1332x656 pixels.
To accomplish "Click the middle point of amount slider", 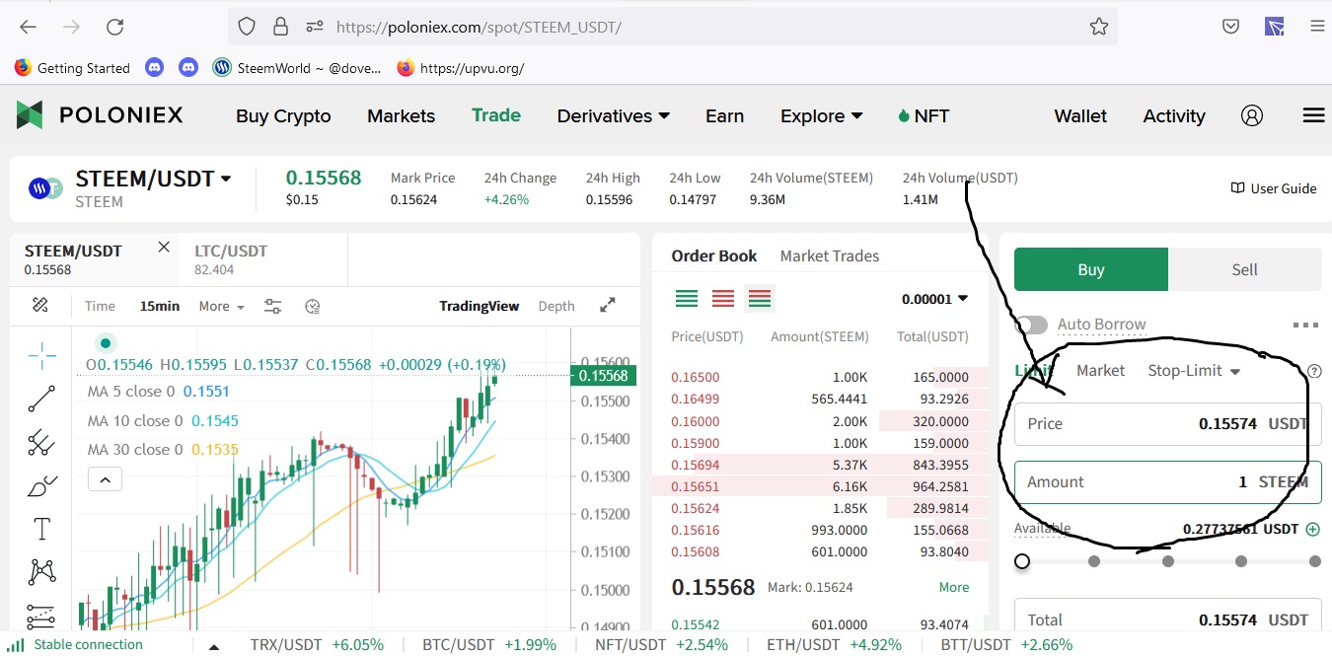I will click(x=1168, y=561).
